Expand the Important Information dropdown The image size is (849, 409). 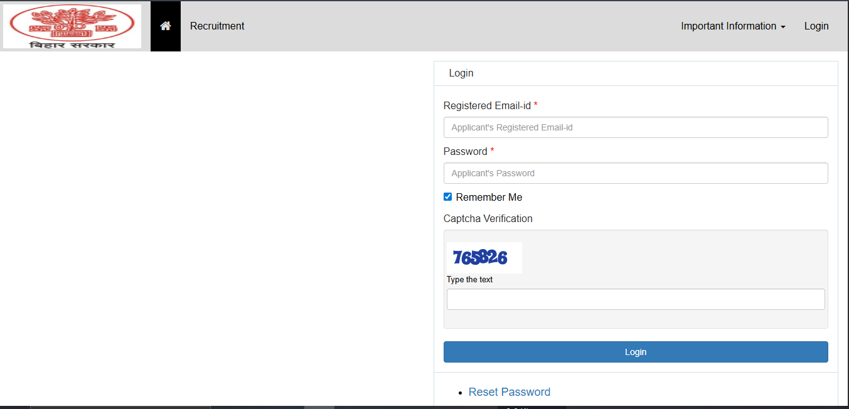733,26
